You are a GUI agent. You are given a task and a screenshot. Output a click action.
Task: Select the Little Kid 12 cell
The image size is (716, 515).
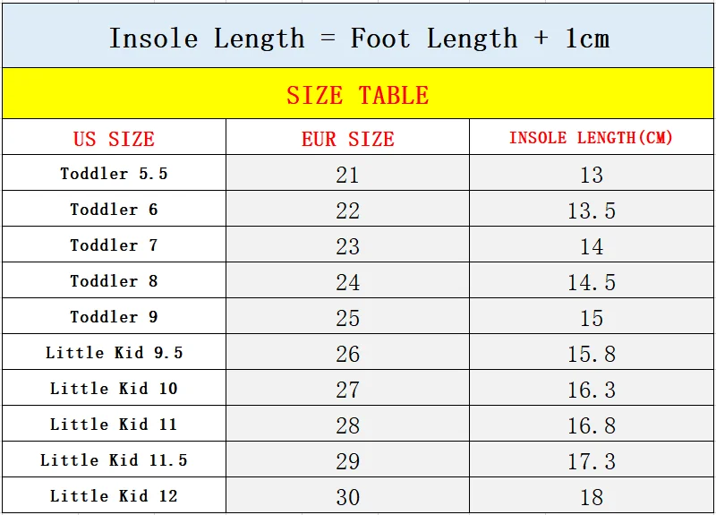pyautogui.click(x=114, y=496)
